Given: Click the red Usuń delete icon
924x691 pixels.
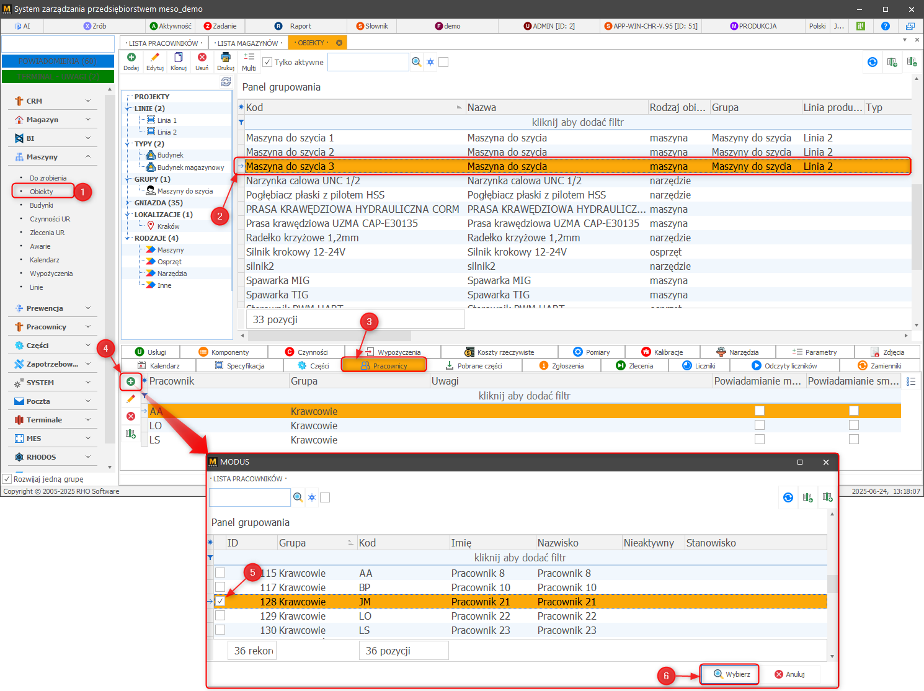Looking at the screenshot, I should tap(202, 58).
